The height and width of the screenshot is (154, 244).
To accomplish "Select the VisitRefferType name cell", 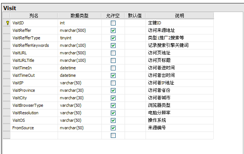I will [34, 38].
